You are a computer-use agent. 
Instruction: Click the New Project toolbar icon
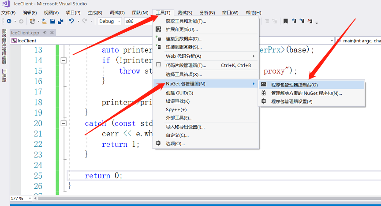click(x=32, y=21)
